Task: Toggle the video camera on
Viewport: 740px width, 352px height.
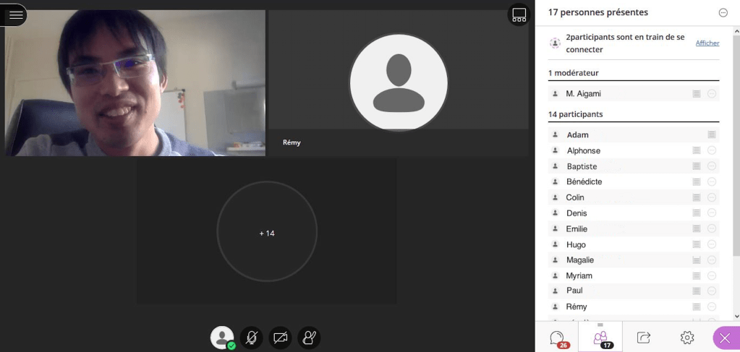Action: point(280,338)
